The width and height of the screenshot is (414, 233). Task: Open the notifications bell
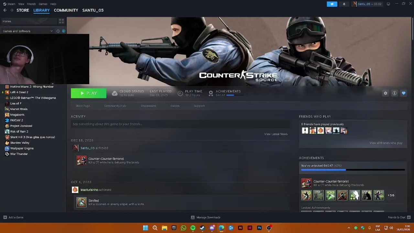coord(344,4)
